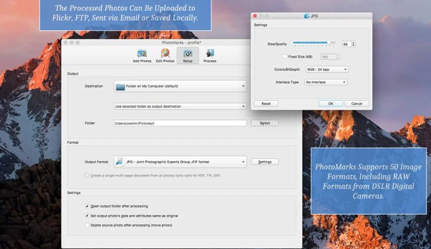
Task: Click Cancel in the JPG dialog
Action: point(357,103)
